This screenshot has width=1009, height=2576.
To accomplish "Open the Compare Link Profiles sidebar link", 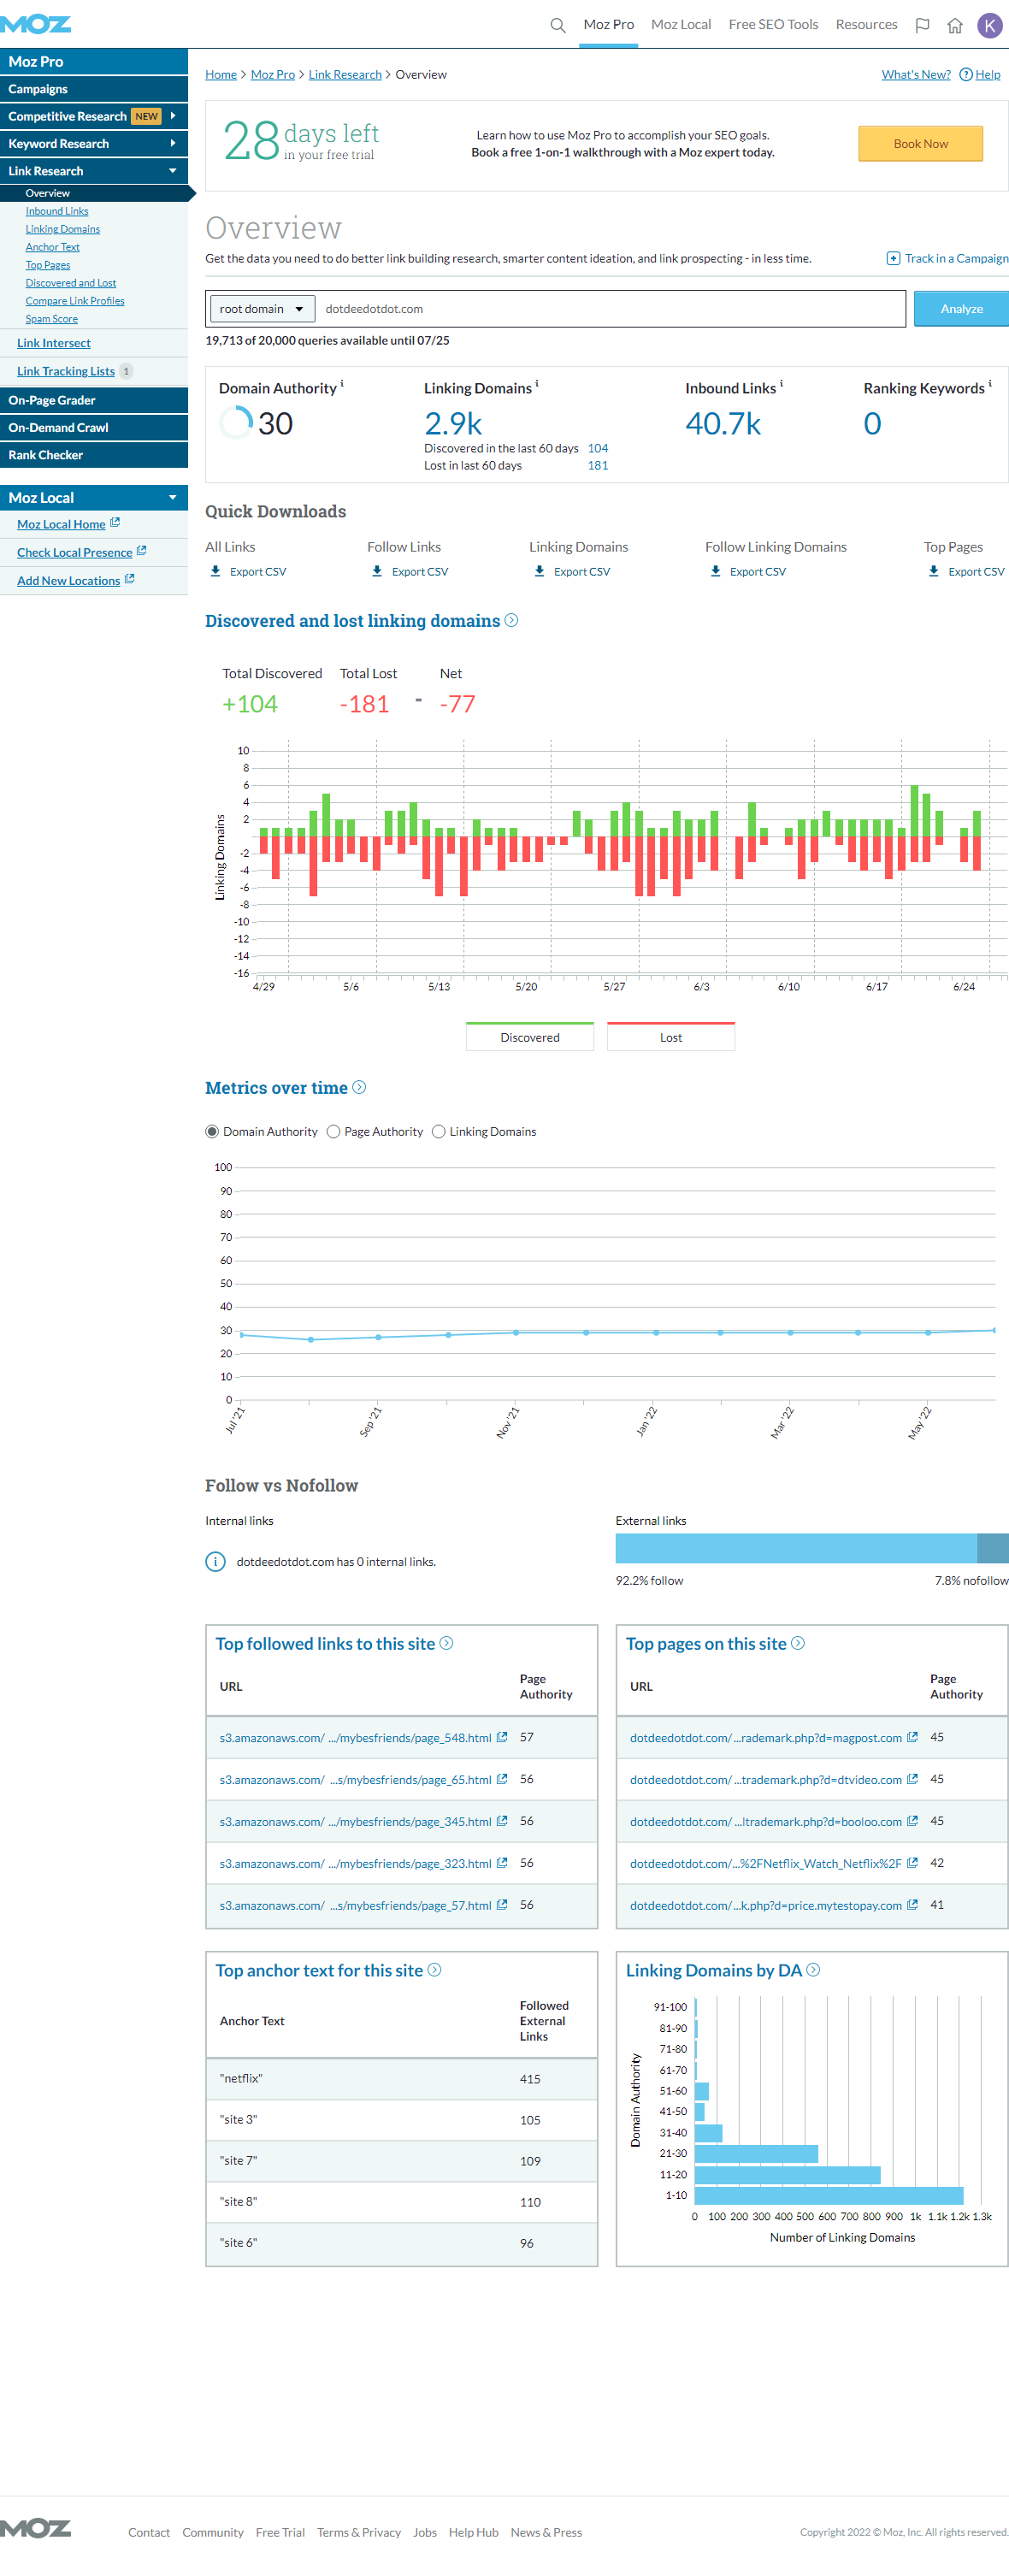I will [75, 301].
